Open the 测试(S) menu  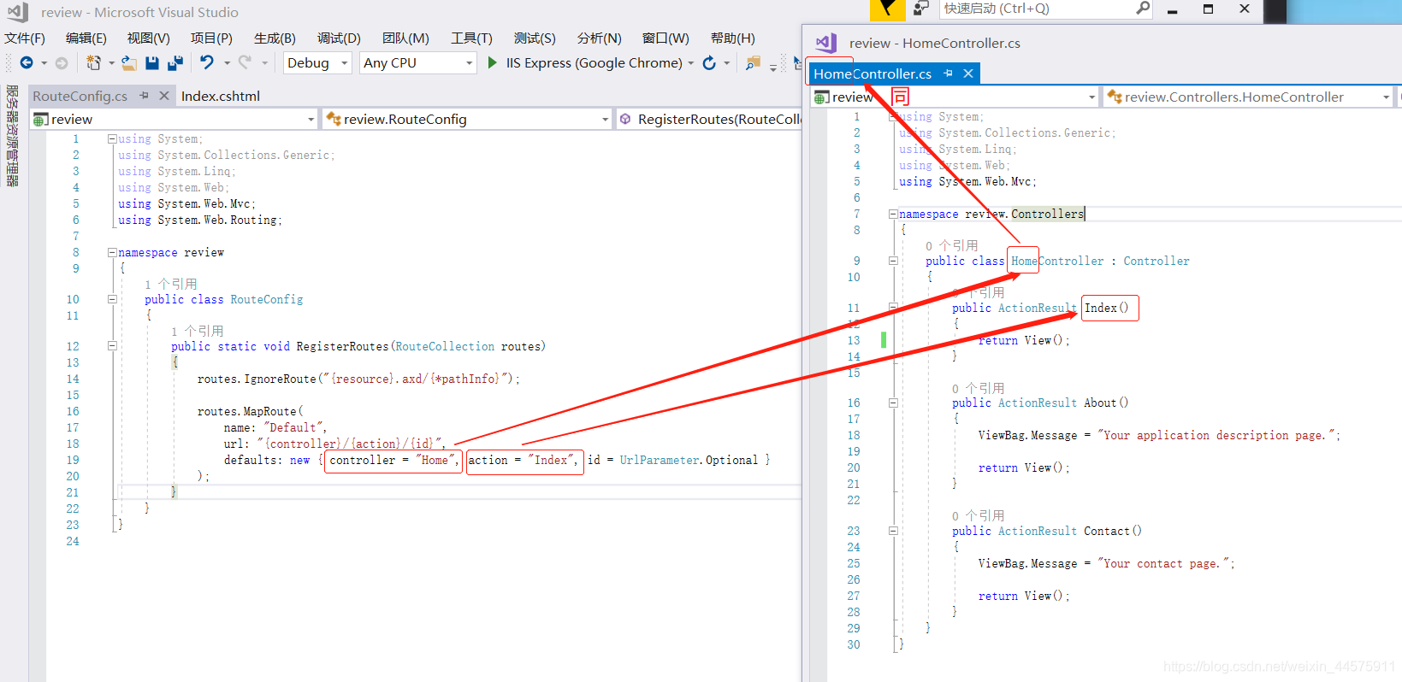(x=535, y=38)
